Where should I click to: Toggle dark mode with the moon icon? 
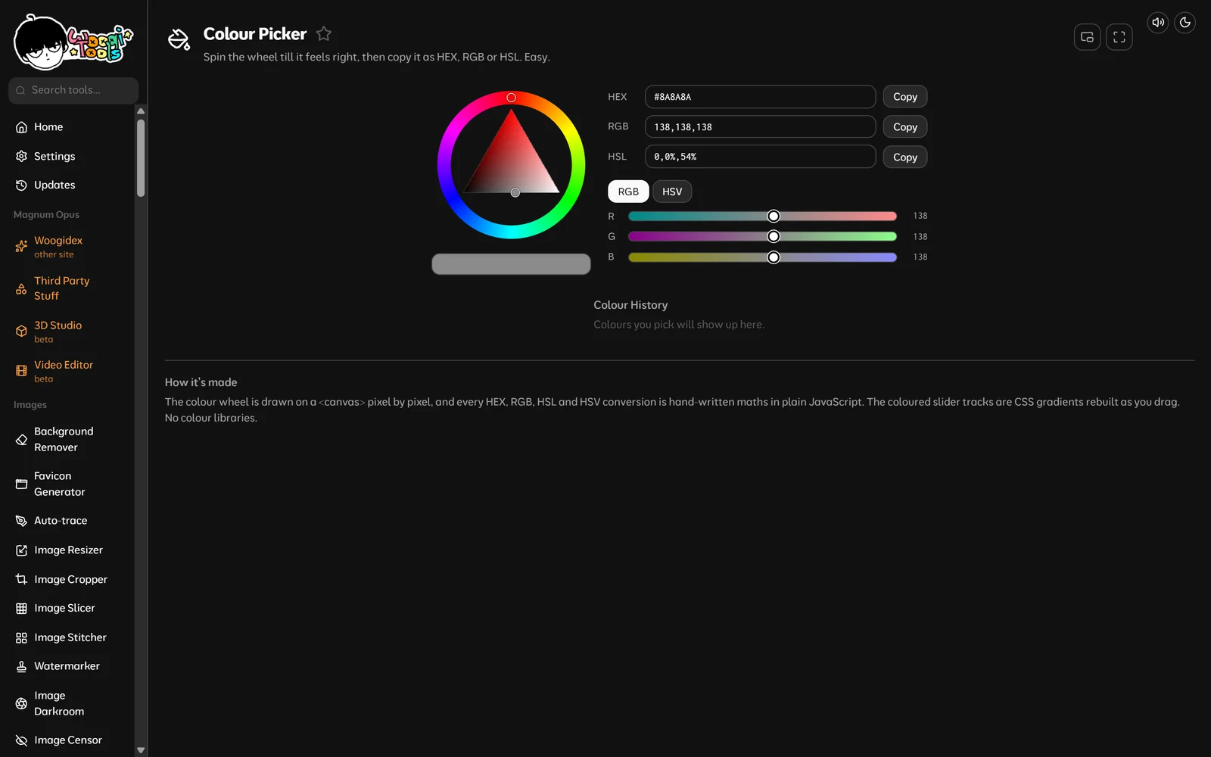[1185, 23]
